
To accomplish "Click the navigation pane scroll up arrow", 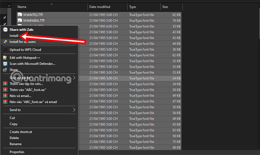I will pyautogui.click(x=9, y=6).
